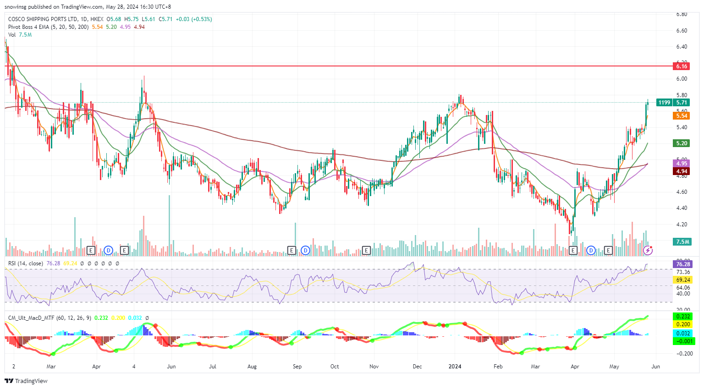The height and width of the screenshot is (389, 704).
Task: Select the earnings E marker before Nov
Action: point(366,250)
